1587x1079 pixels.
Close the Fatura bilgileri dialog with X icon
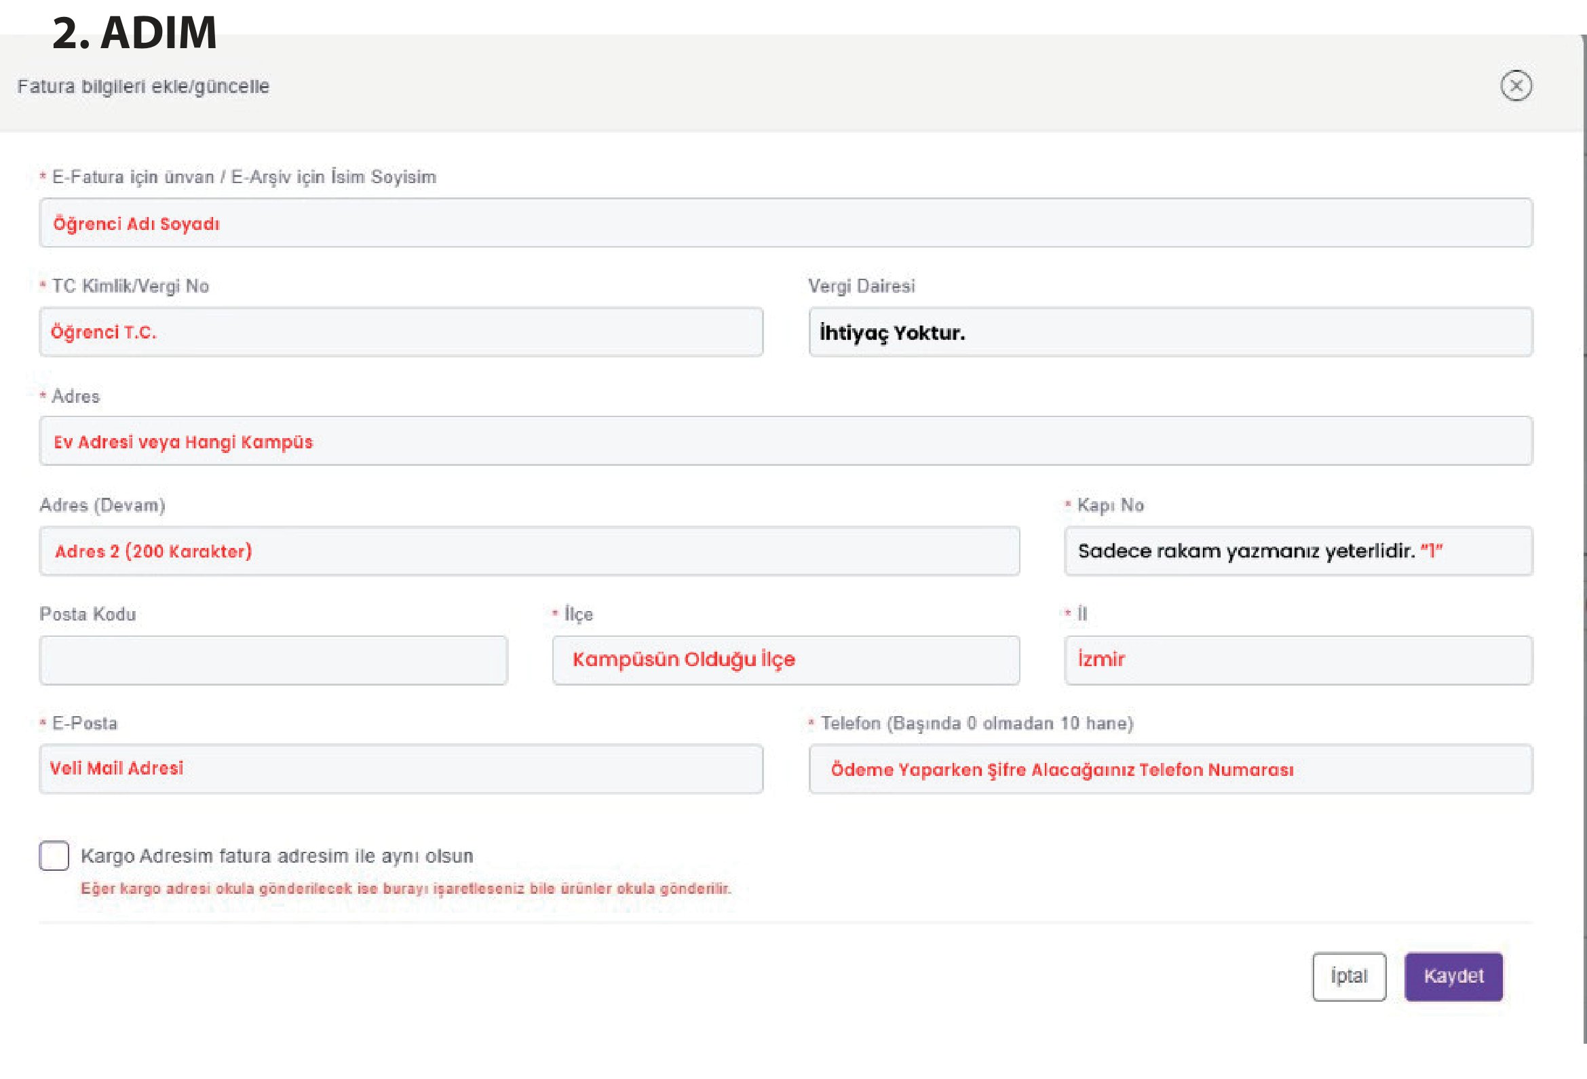click(x=1515, y=86)
